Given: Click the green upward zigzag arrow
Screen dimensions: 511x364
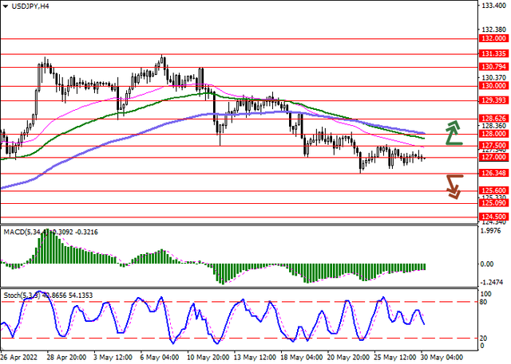Looking at the screenshot, I should click(x=454, y=131).
